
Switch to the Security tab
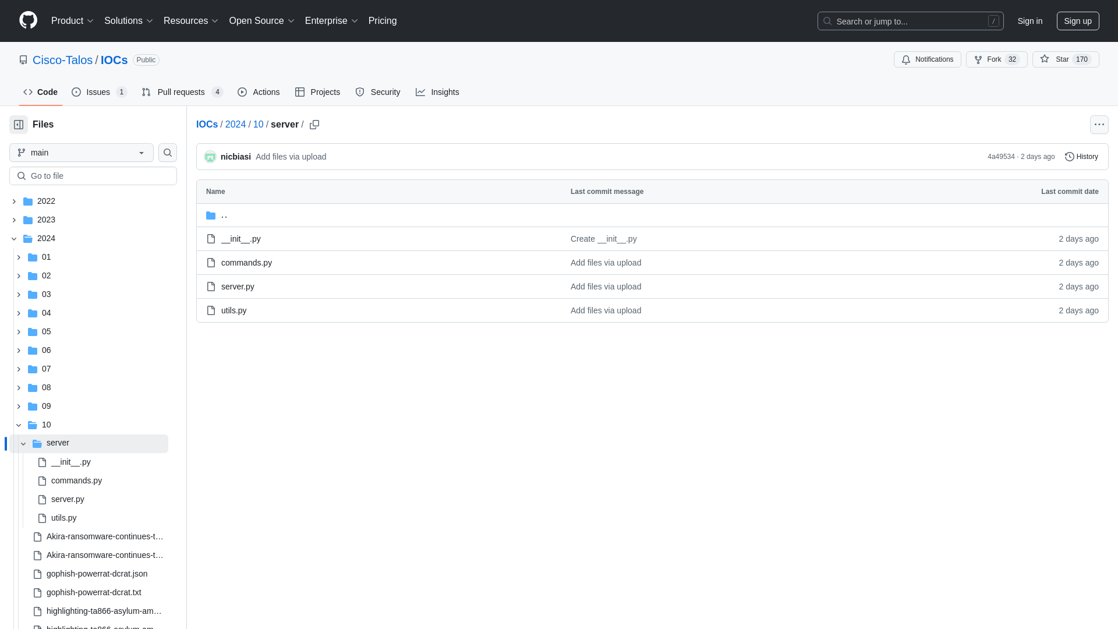click(377, 92)
